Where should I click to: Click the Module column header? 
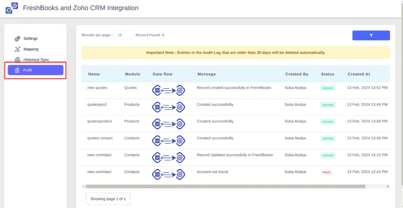coord(133,74)
